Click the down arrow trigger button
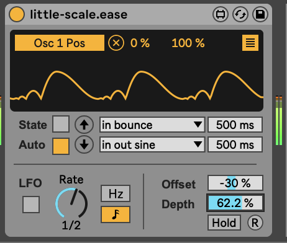Viewport: 287px width, 243px height. 84,144
